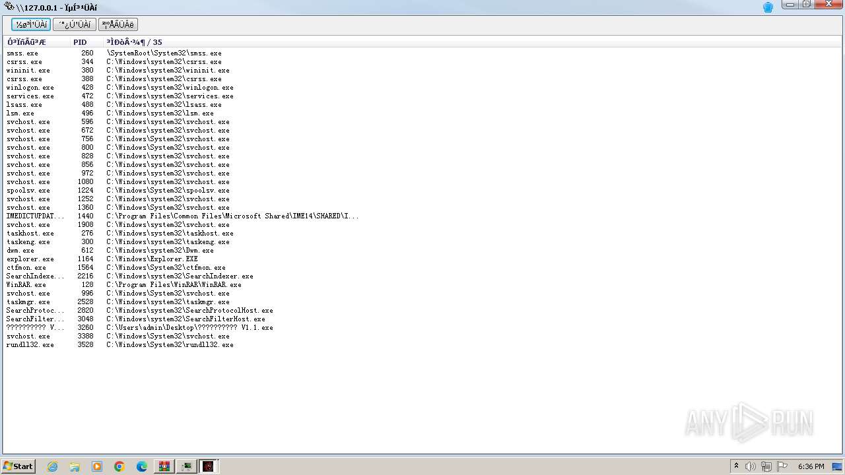Sort by the PID column header
The width and height of the screenshot is (845, 475).
point(86,42)
